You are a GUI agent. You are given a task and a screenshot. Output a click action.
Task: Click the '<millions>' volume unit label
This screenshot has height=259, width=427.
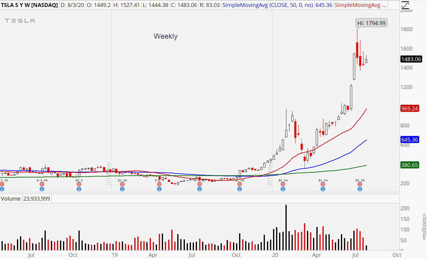(424, 227)
